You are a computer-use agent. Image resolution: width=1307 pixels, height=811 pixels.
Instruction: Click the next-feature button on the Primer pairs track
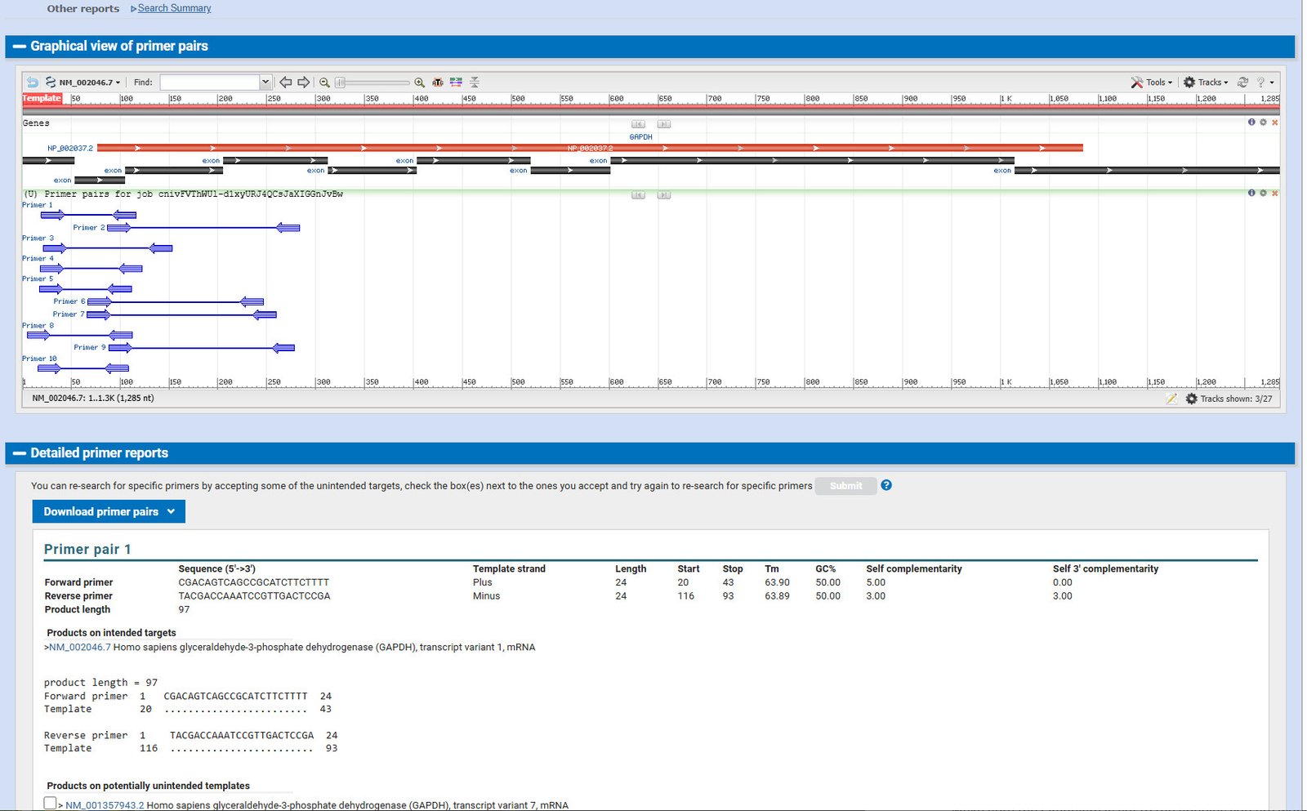(x=664, y=194)
